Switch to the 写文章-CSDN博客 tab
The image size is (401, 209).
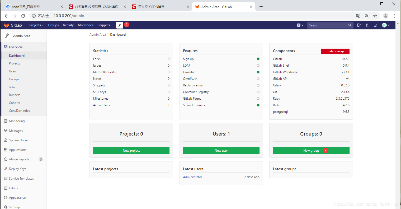point(160,7)
